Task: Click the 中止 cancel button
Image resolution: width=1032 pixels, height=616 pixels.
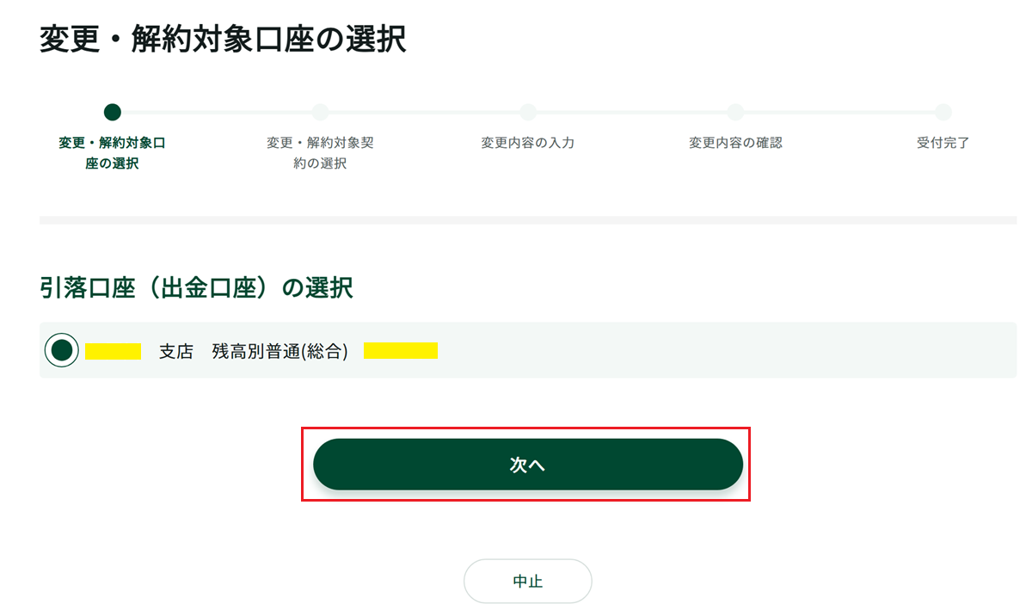Action: 527,582
